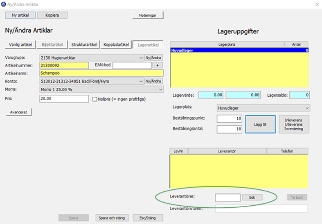Click the Telefon column header

(287, 151)
